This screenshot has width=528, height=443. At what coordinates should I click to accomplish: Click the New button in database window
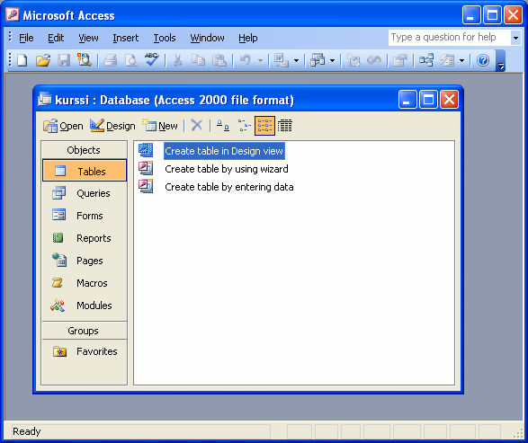[160, 126]
